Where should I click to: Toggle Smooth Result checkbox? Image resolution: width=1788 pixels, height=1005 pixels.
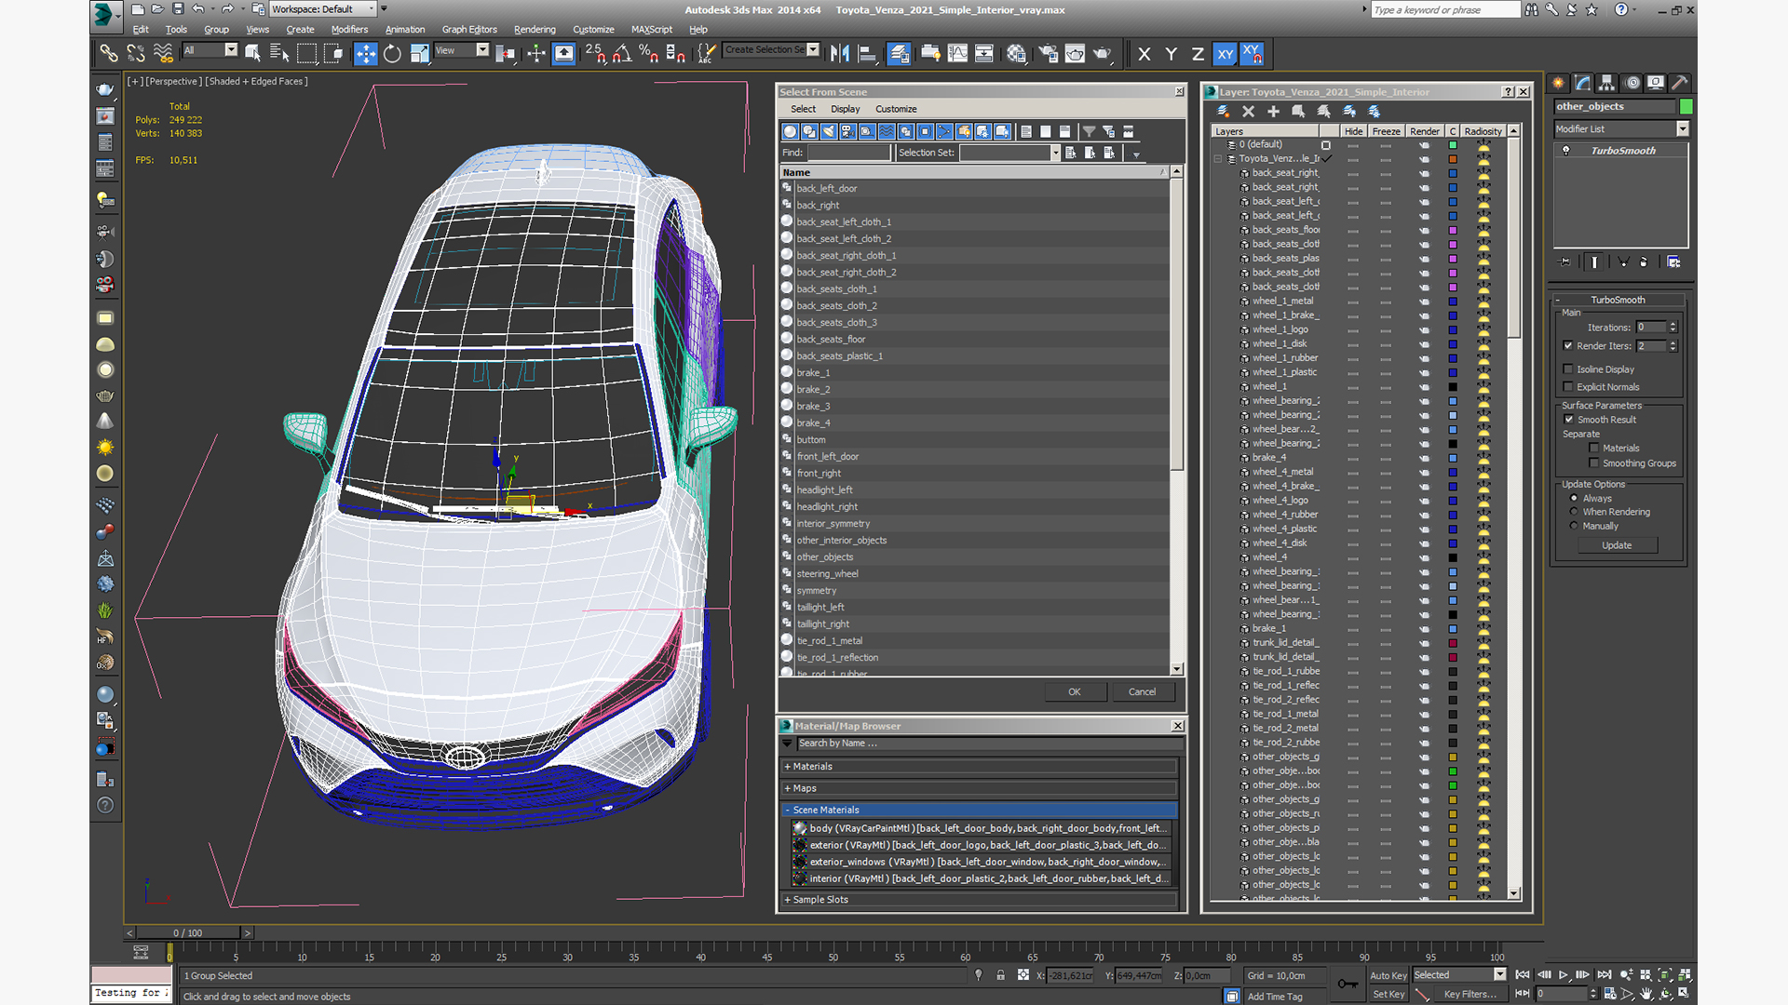point(1568,420)
